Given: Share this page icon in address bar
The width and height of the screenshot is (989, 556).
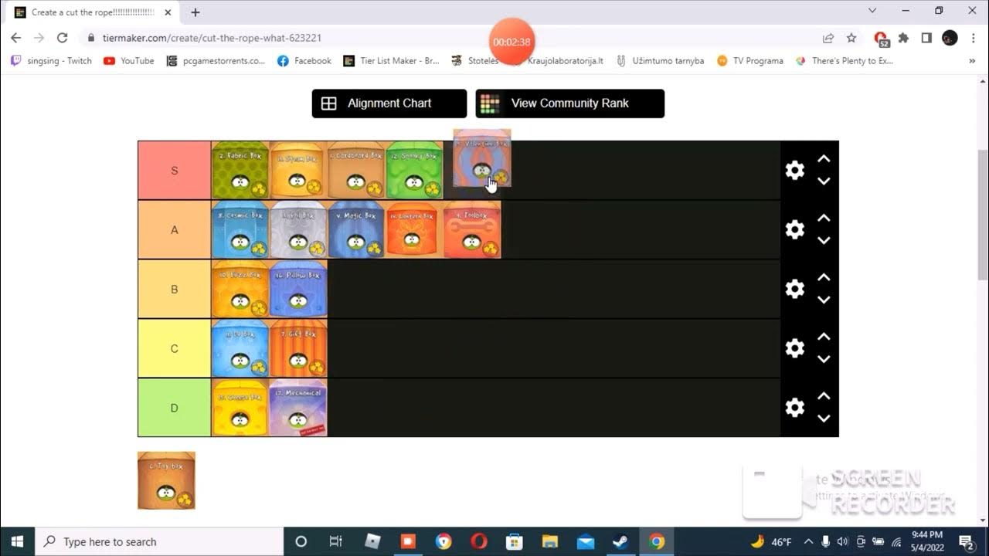Looking at the screenshot, I should [828, 38].
